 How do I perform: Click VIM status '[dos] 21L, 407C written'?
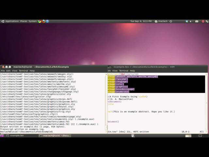tap(134, 131)
